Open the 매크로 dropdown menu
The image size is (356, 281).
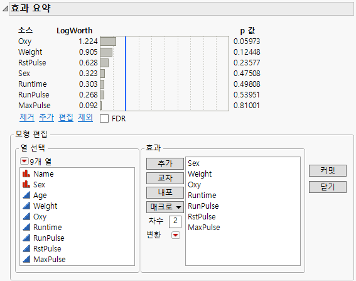(x=165, y=207)
